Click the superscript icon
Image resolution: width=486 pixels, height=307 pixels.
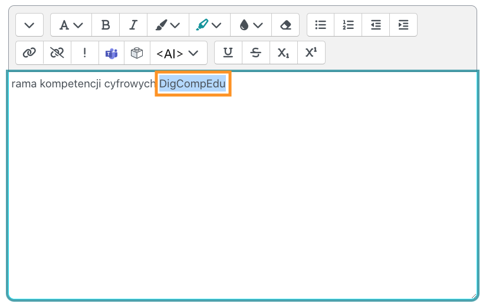click(x=311, y=53)
